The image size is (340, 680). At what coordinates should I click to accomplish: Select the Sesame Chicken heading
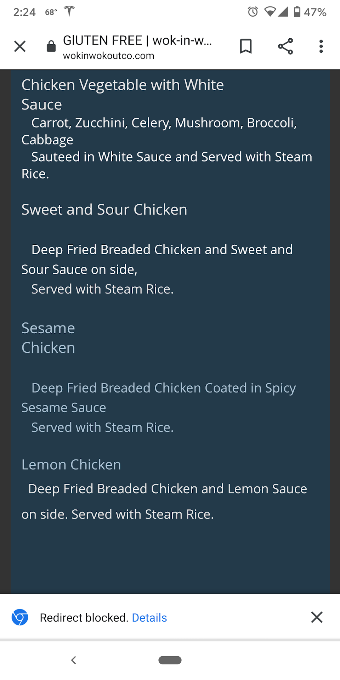(48, 338)
